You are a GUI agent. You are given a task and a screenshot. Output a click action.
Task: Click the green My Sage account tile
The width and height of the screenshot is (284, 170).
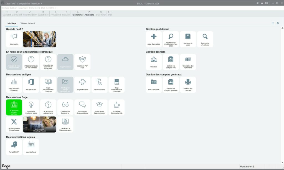tap(14, 107)
